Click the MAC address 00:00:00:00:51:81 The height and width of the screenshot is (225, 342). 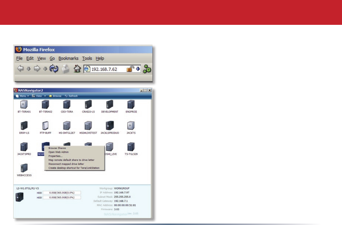coord(125,205)
